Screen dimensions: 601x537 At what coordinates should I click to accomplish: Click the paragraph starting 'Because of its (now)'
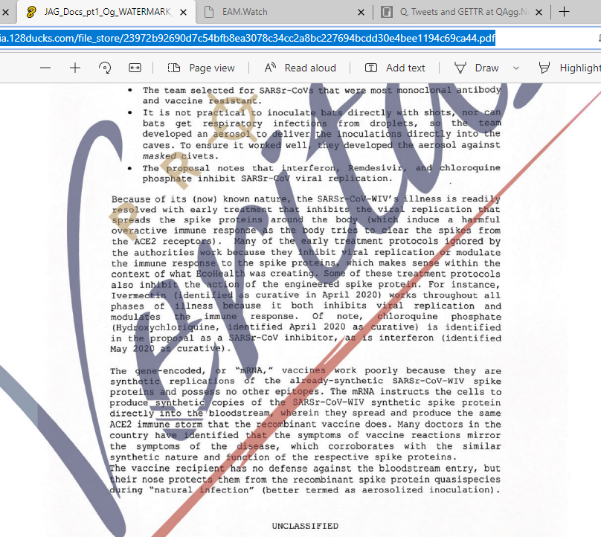coord(306,274)
